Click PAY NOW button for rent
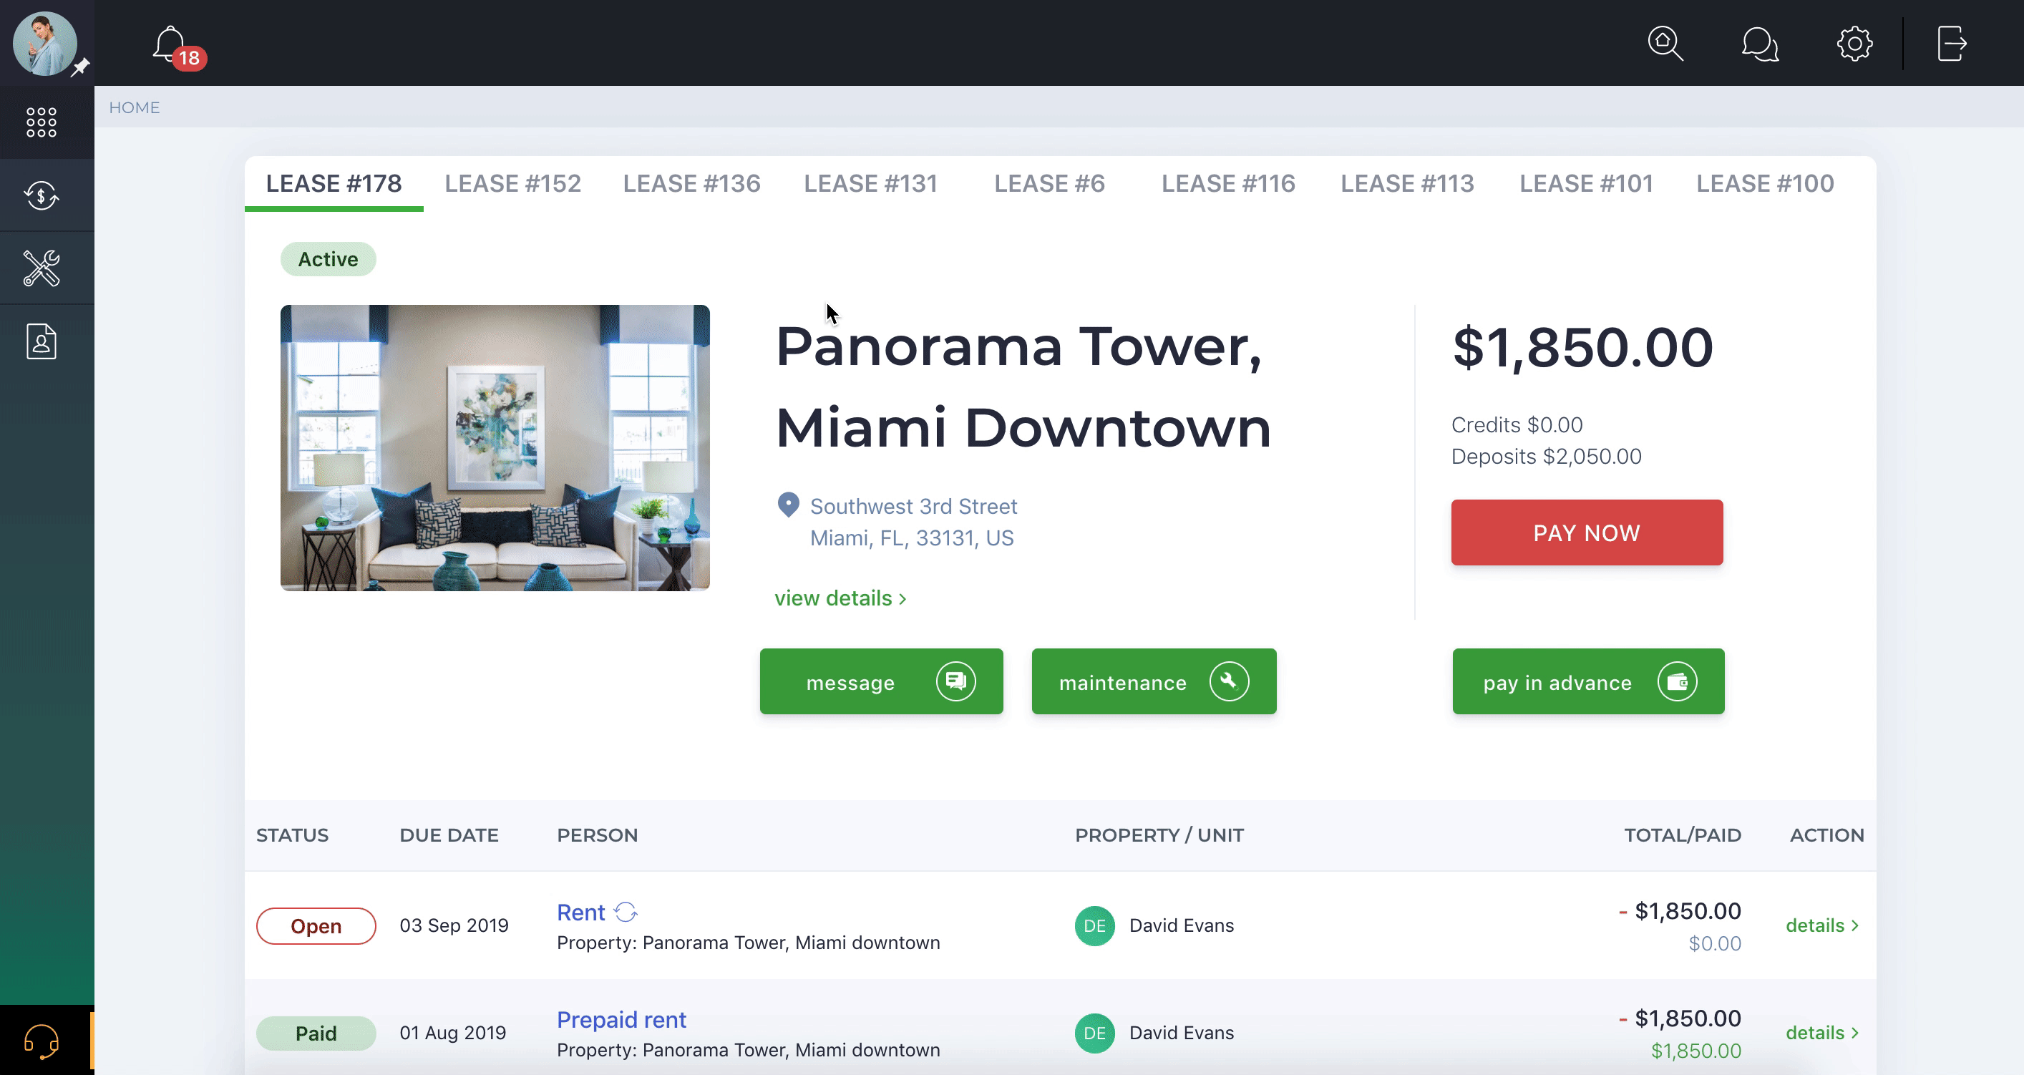This screenshot has height=1075, width=2024. 1586,532
